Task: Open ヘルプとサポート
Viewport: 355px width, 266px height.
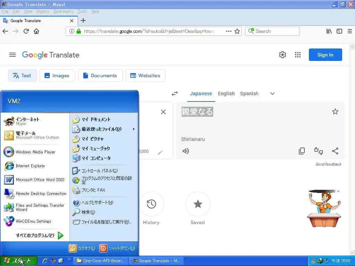Action: pos(104,202)
